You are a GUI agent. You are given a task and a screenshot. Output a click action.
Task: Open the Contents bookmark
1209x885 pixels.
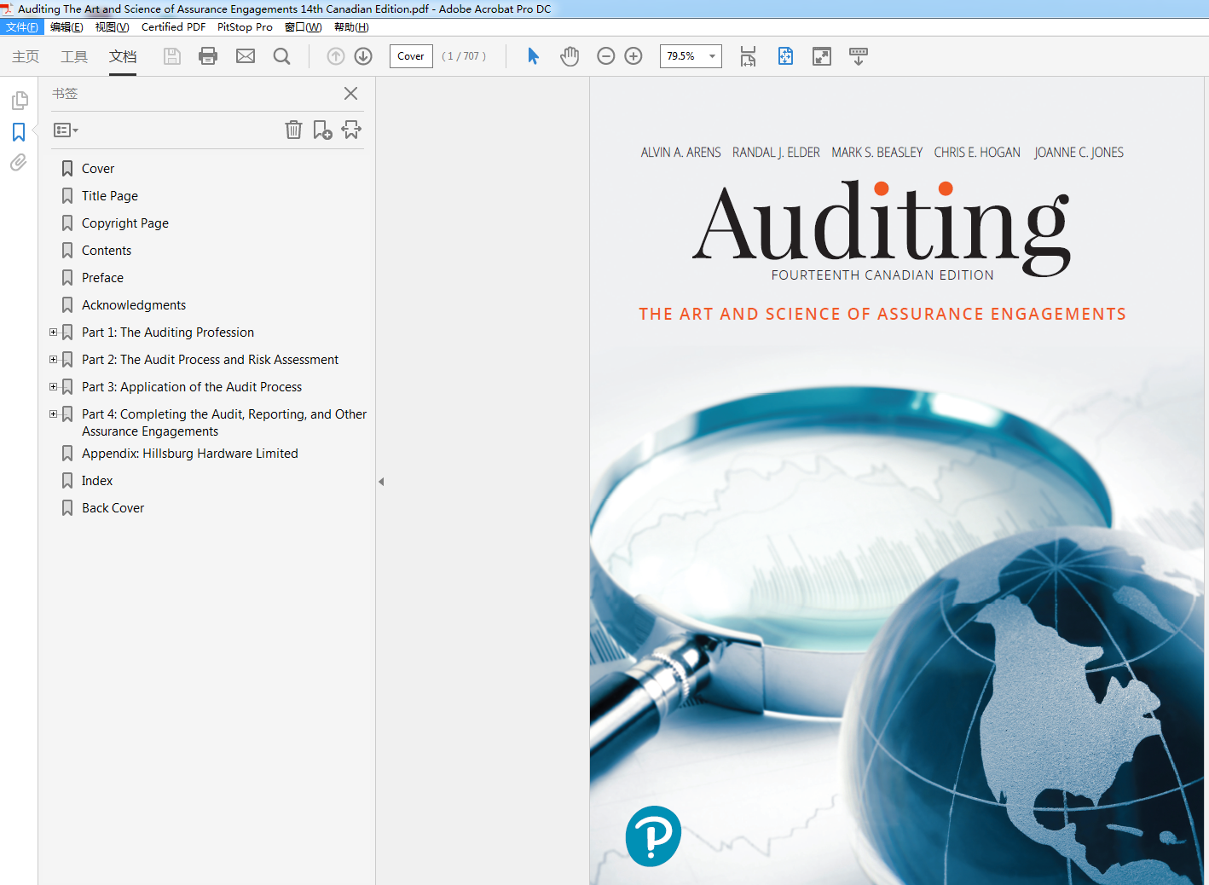107,251
